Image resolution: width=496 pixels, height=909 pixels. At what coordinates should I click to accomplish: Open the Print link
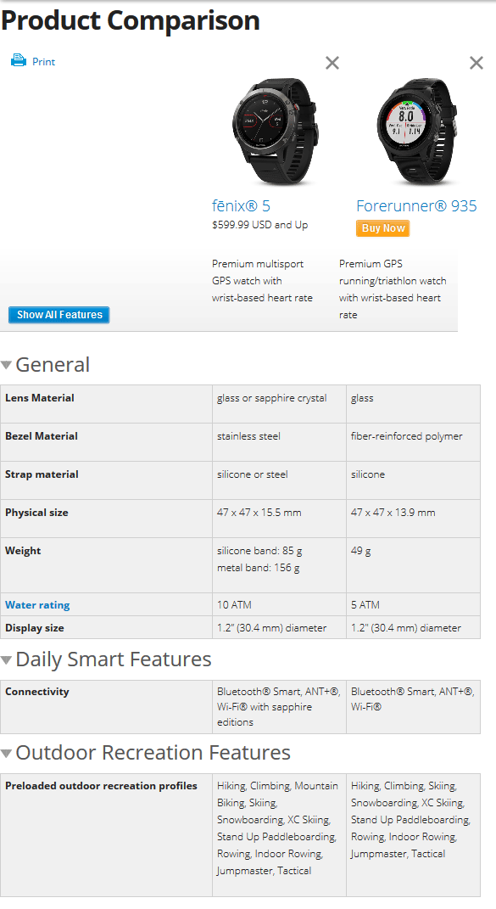[x=43, y=62]
